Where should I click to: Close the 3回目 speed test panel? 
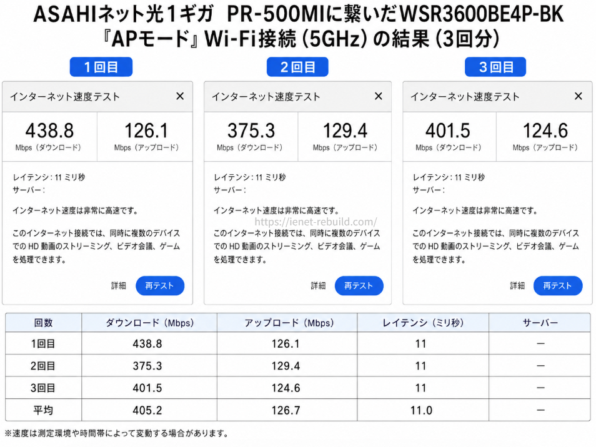[578, 97]
